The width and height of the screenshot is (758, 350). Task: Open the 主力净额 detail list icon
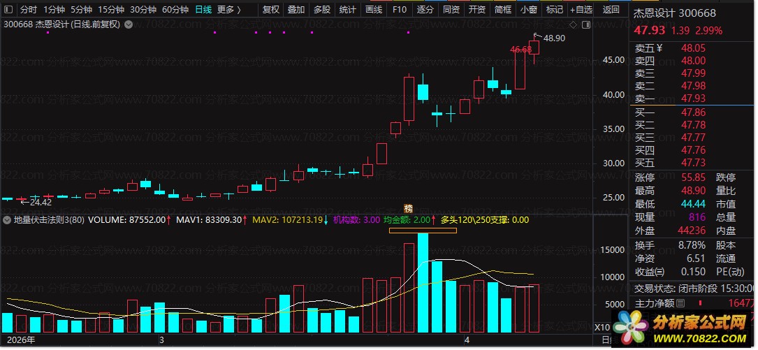680,304
